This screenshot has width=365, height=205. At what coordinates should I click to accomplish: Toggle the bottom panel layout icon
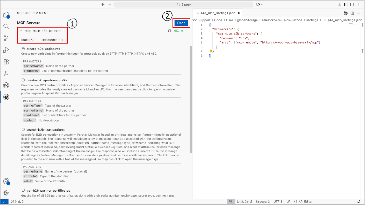click(x=352, y=5)
